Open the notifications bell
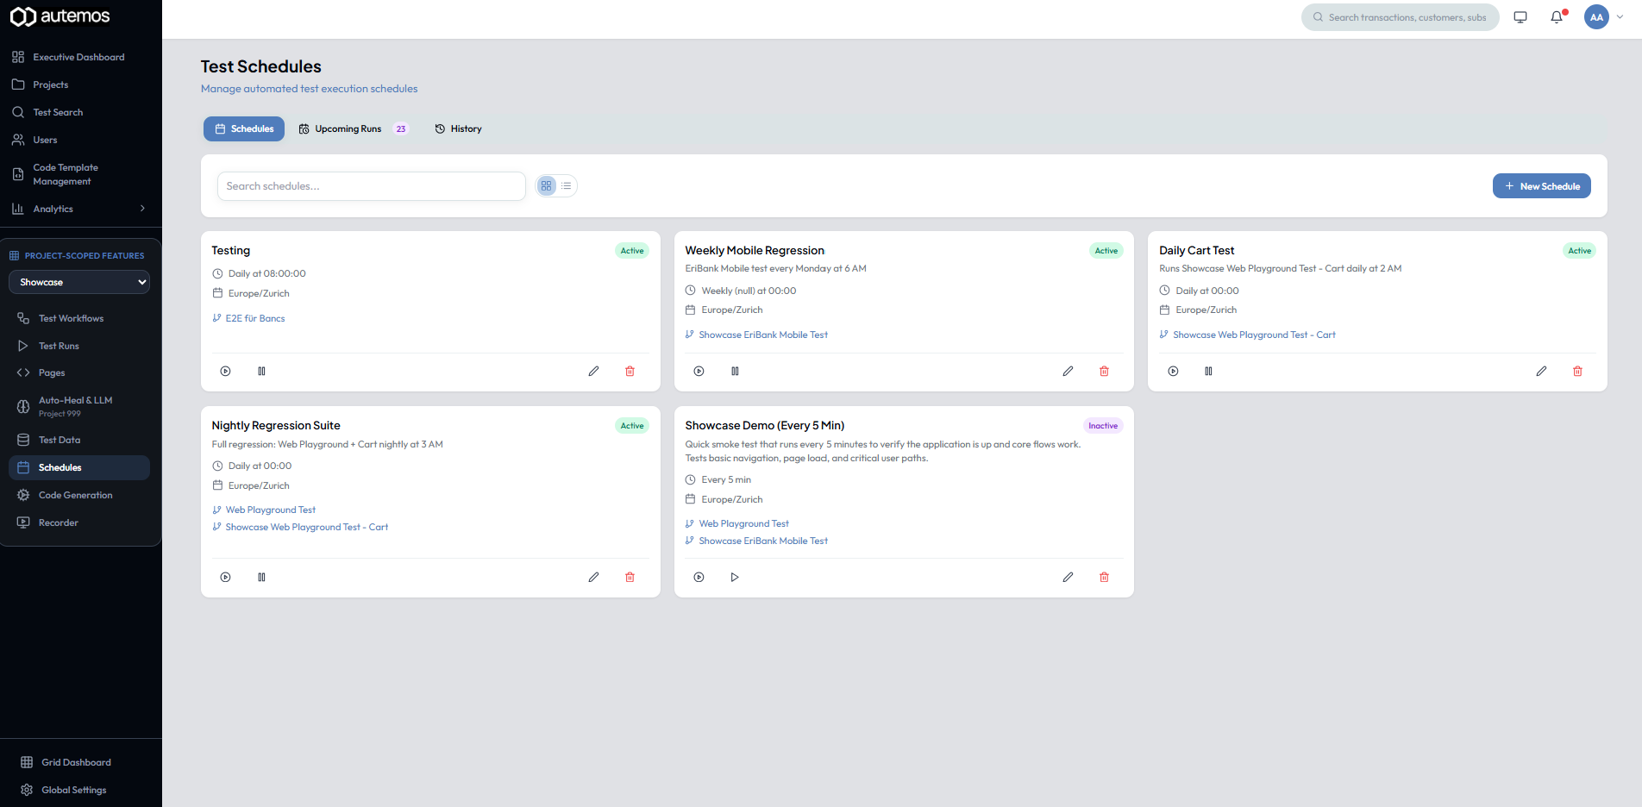The height and width of the screenshot is (807, 1642). tap(1557, 17)
